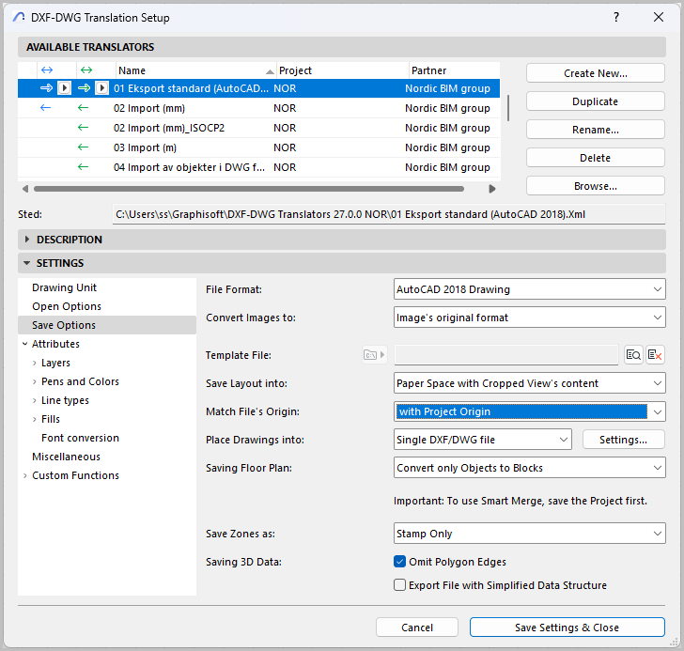
Task: Open the File Format dropdown
Action: [529, 289]
